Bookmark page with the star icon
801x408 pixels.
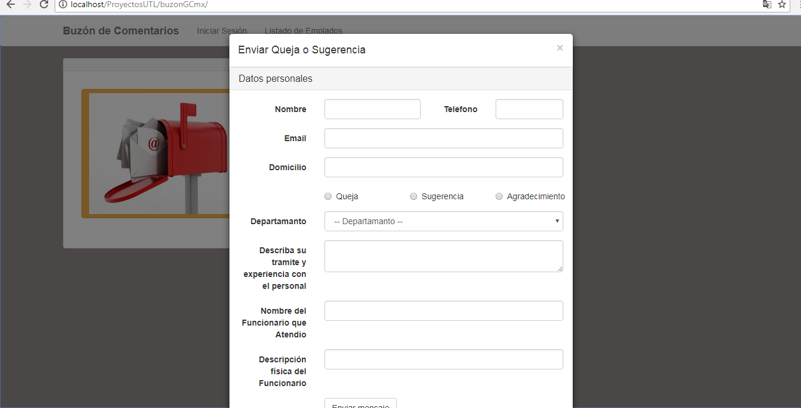(x=782, y=5)
